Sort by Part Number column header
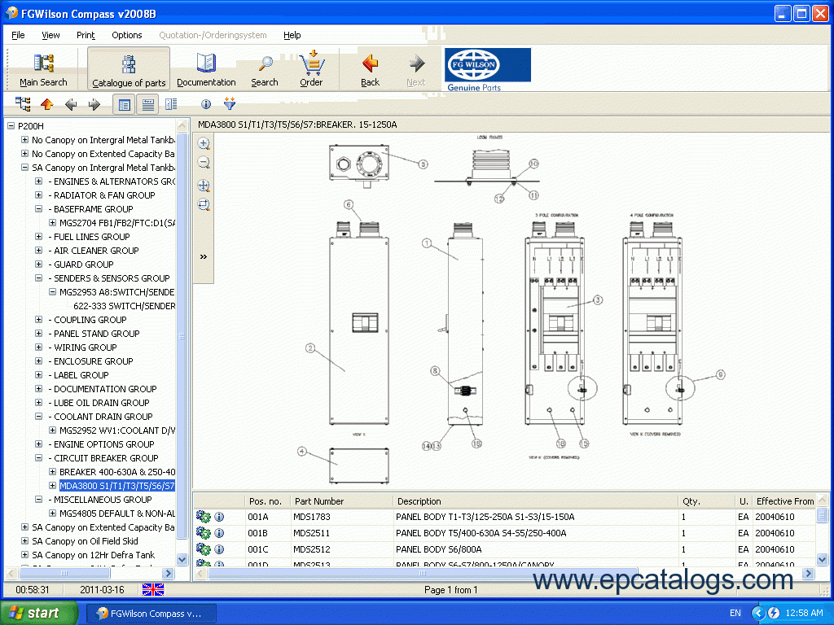The height and width of the screenshot is (625, 834). (x=342, y=501)
